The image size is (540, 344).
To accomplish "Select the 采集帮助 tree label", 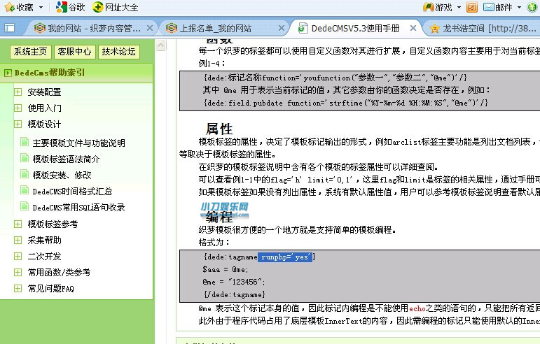I will point(44,241).
